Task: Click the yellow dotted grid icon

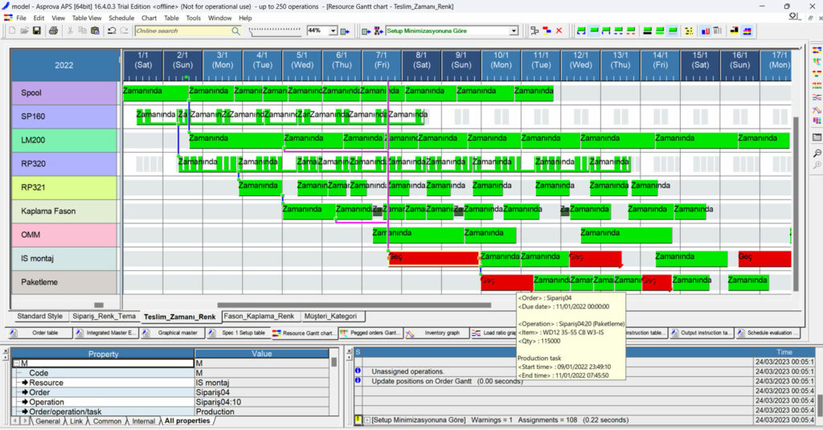Action: [x=689, y=31]
